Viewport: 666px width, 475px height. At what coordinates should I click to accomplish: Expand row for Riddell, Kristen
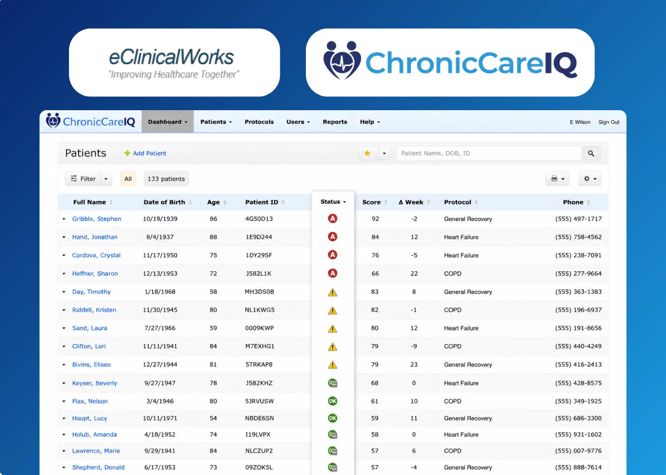tap(64, 310)
